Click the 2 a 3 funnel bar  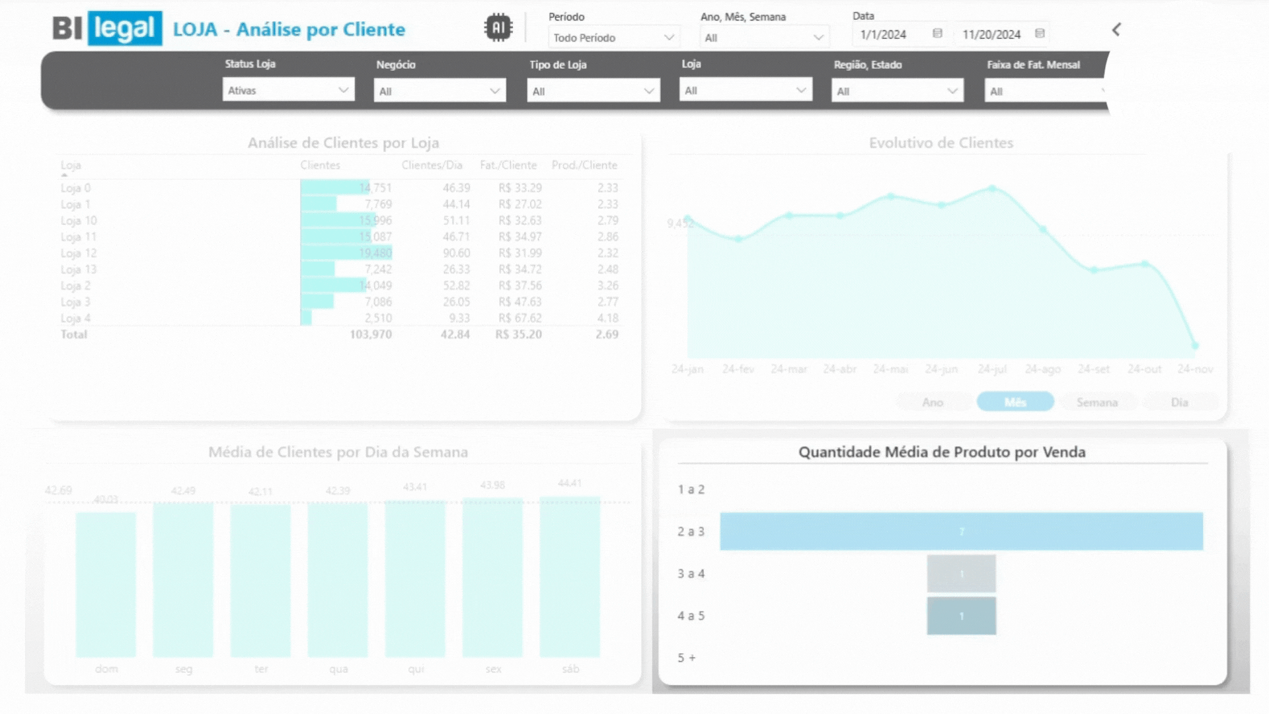point(961,532)
